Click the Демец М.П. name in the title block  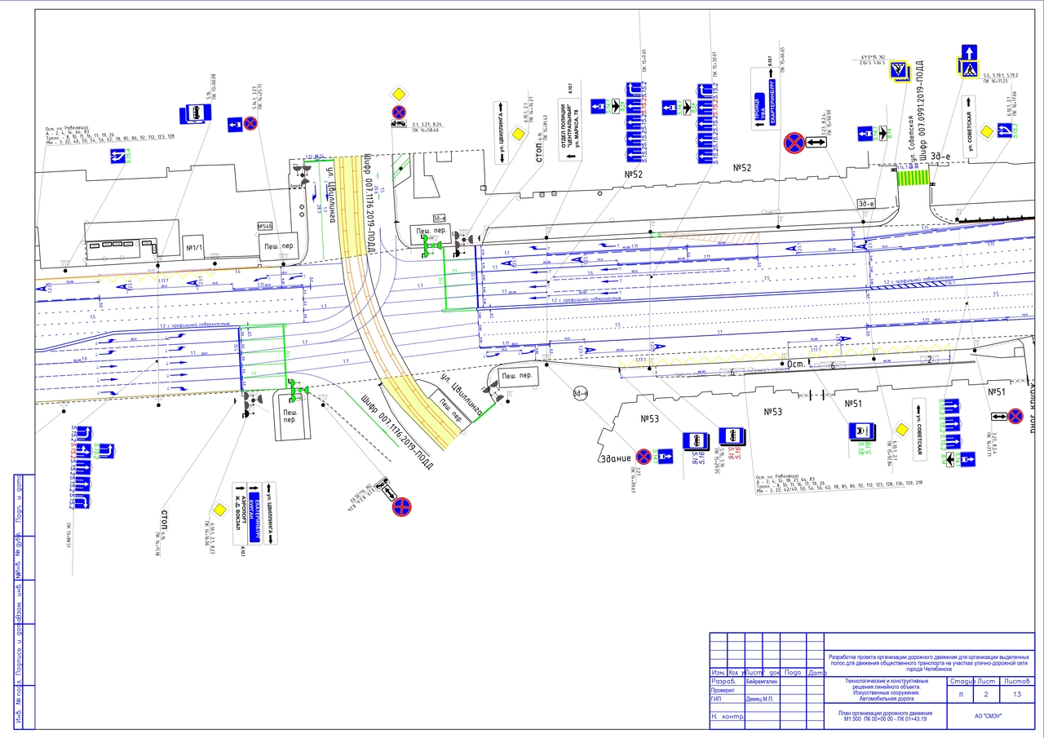[759, 699]
